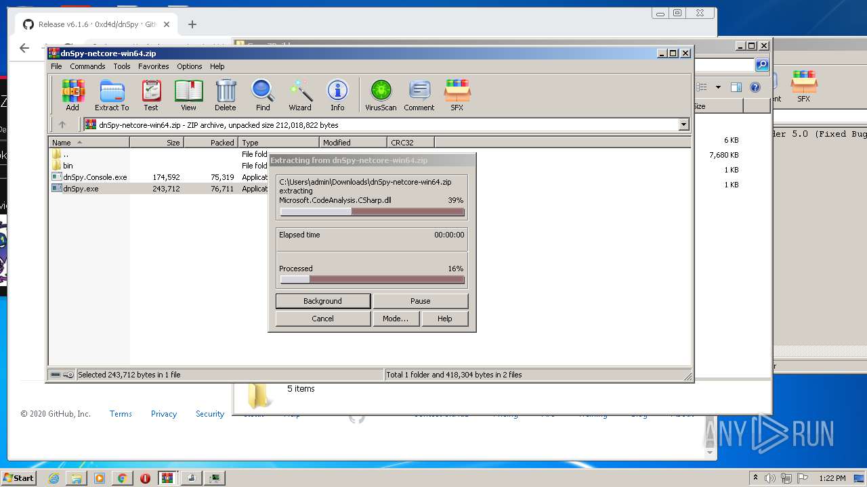The image size is (867, 487).
Task: Sort by the Name column header
Action: [89, 143]
